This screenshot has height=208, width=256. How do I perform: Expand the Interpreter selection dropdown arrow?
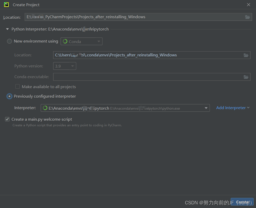point(206,108)
